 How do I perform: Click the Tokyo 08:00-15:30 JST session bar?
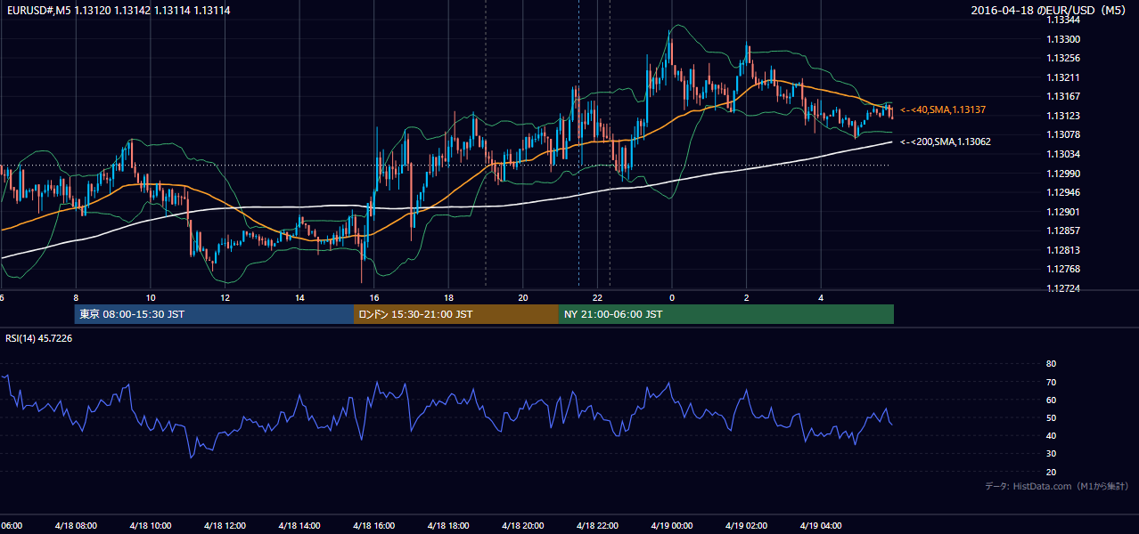click(x=214, y=314)
